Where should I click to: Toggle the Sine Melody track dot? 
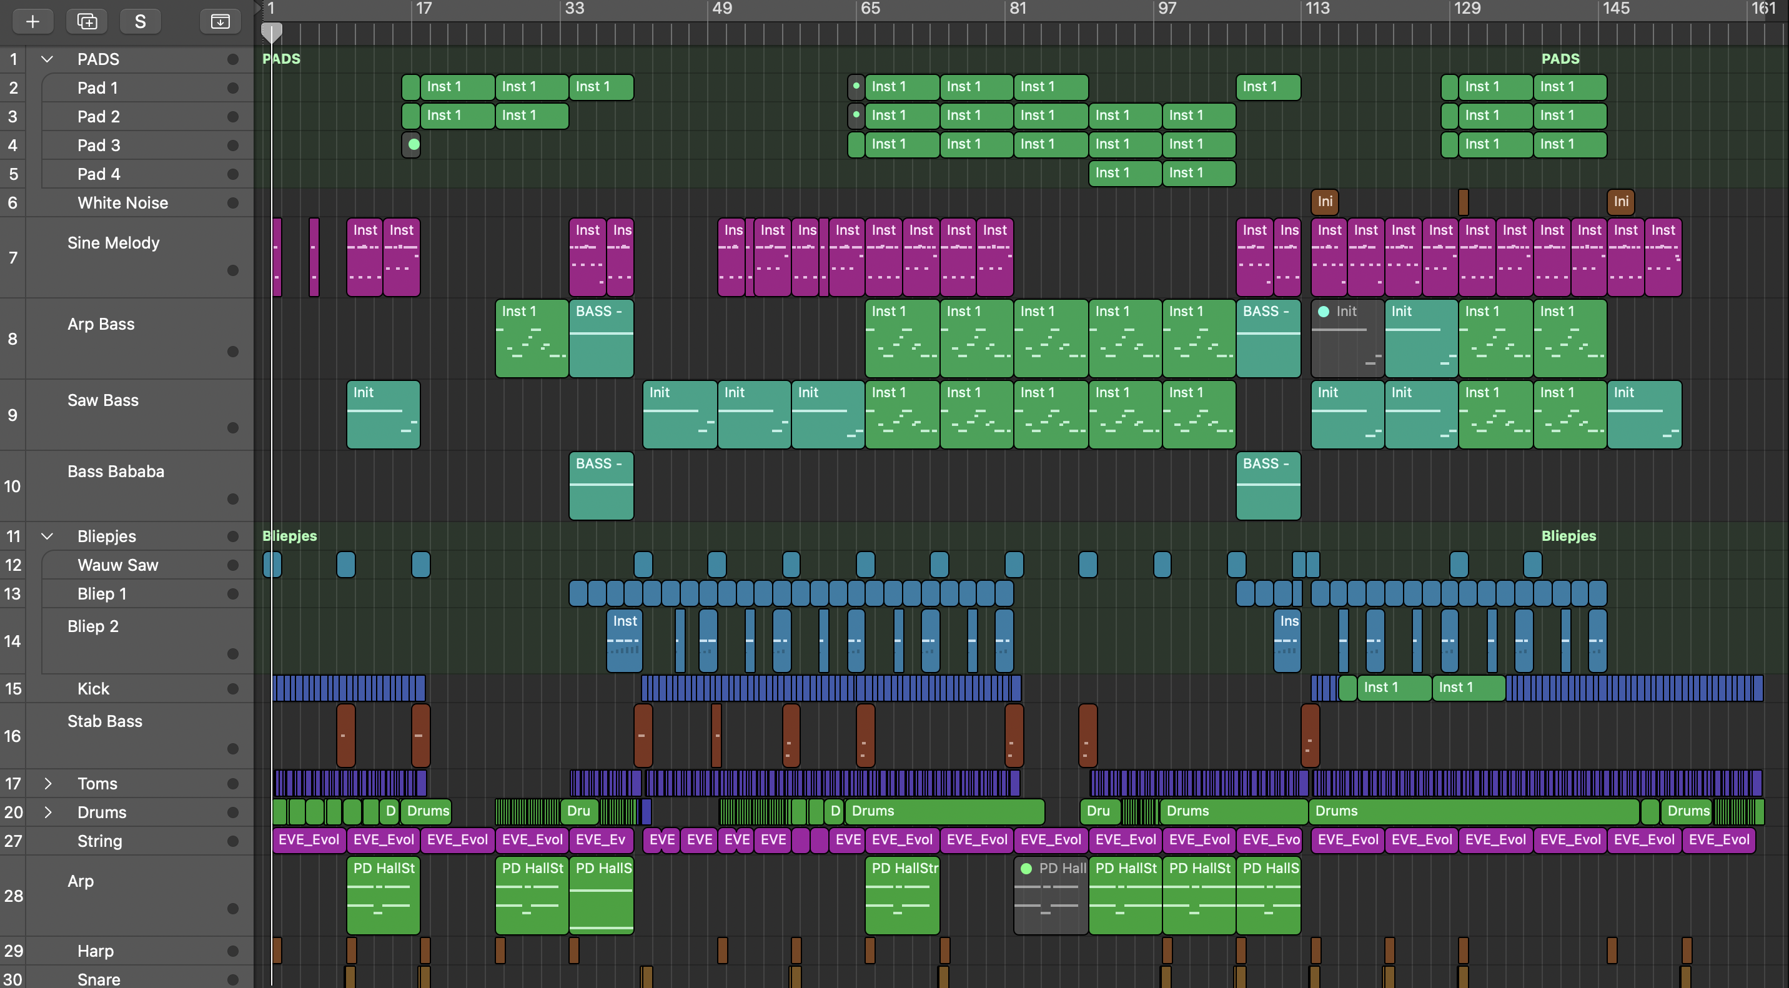pyautogui.click(x=232, y=270)
